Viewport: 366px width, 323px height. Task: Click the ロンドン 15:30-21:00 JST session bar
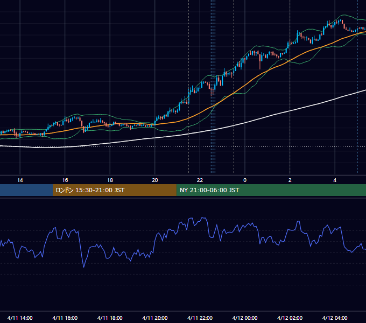pyautogui.click(x=114, y=190)
